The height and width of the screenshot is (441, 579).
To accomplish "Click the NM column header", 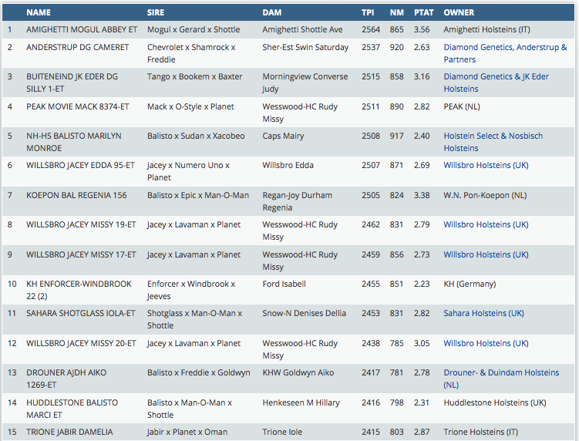I will click(x=396, y=12).
